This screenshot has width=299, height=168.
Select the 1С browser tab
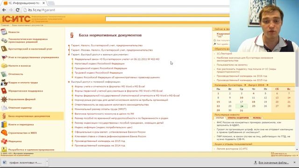24,3
